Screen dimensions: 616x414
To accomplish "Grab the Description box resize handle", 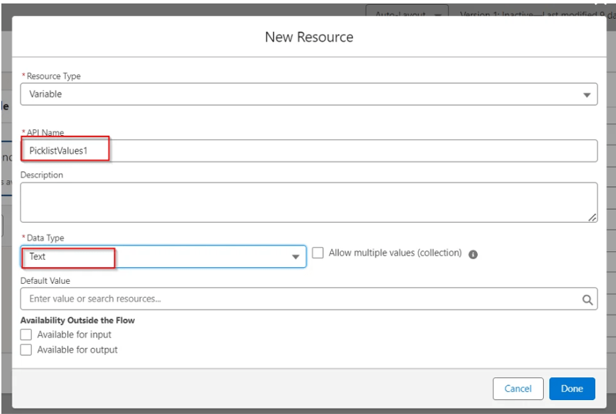I will 592,218.
